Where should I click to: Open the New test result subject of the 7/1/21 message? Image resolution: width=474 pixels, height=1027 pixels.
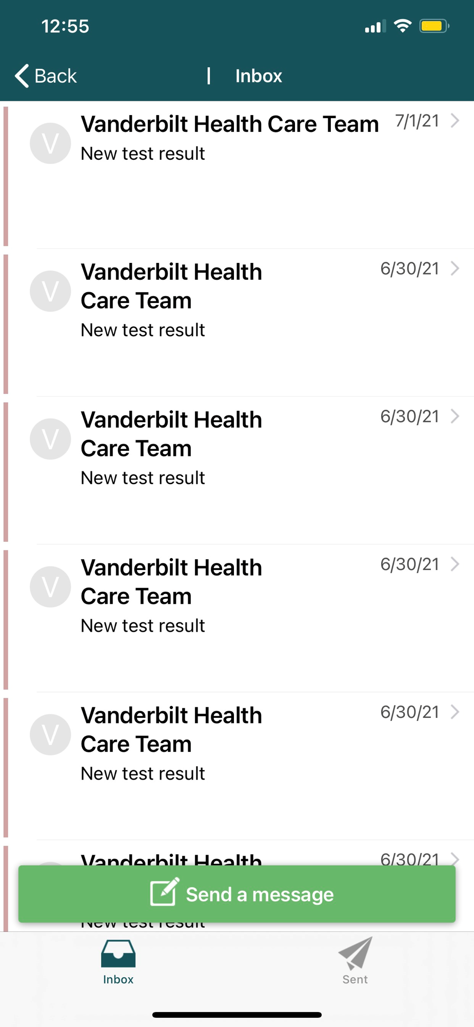tap(143, 154)
